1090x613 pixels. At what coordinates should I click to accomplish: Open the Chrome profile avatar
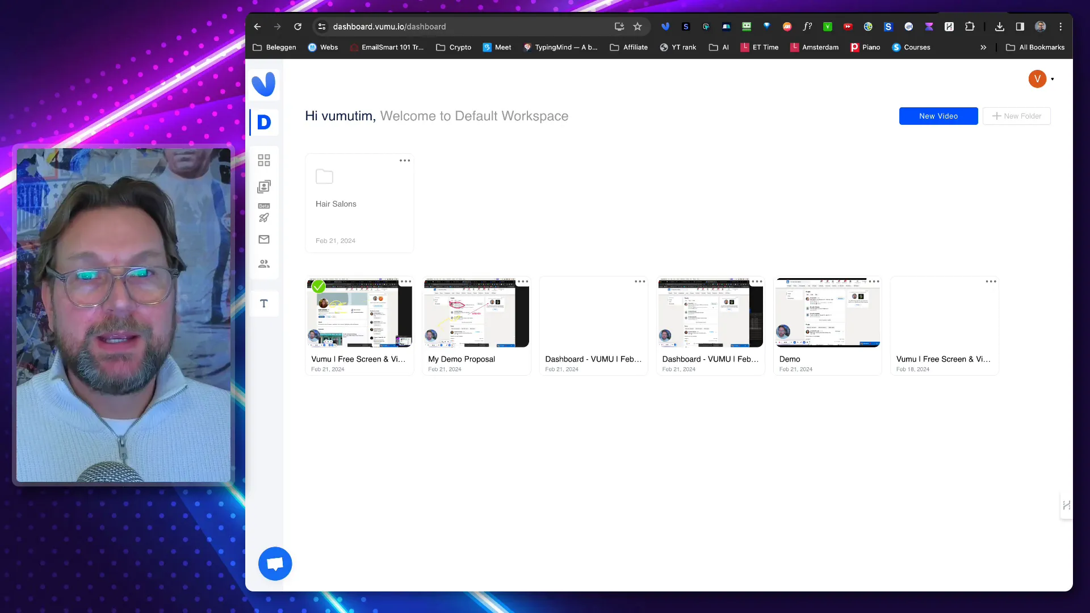pos(1041,27)
